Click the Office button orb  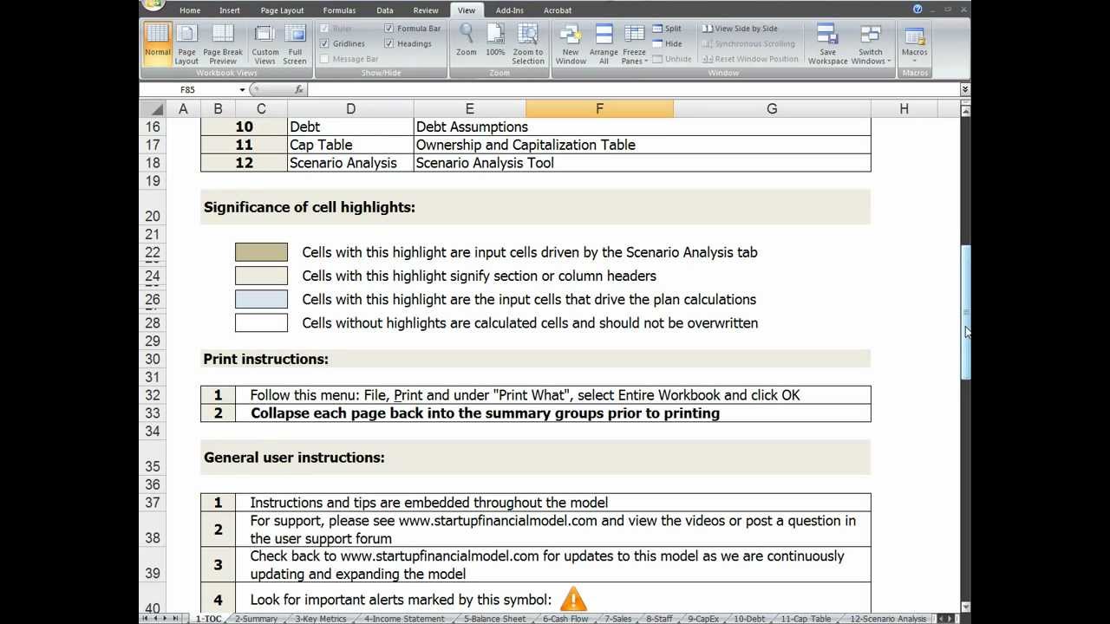pos(153,4)
